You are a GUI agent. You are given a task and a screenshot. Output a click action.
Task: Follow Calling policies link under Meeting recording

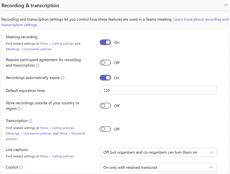click(x=63, y=43)
